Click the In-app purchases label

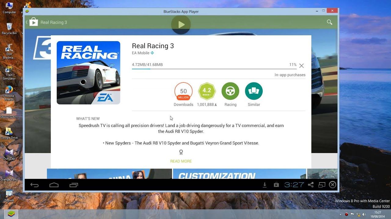290,75
